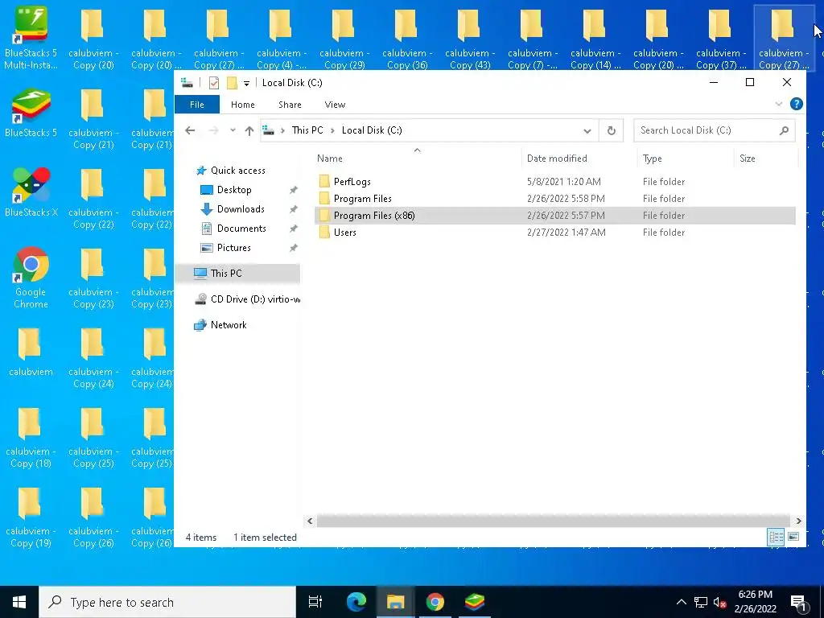
Task: Click the Properties quick access toolbar icon
Action: click(x=214, y=83)
